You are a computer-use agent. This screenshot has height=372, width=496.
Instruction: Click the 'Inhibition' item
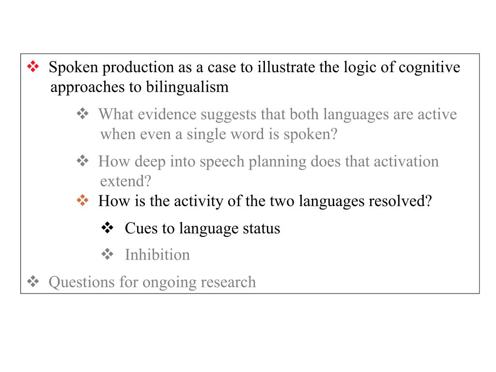157,255
